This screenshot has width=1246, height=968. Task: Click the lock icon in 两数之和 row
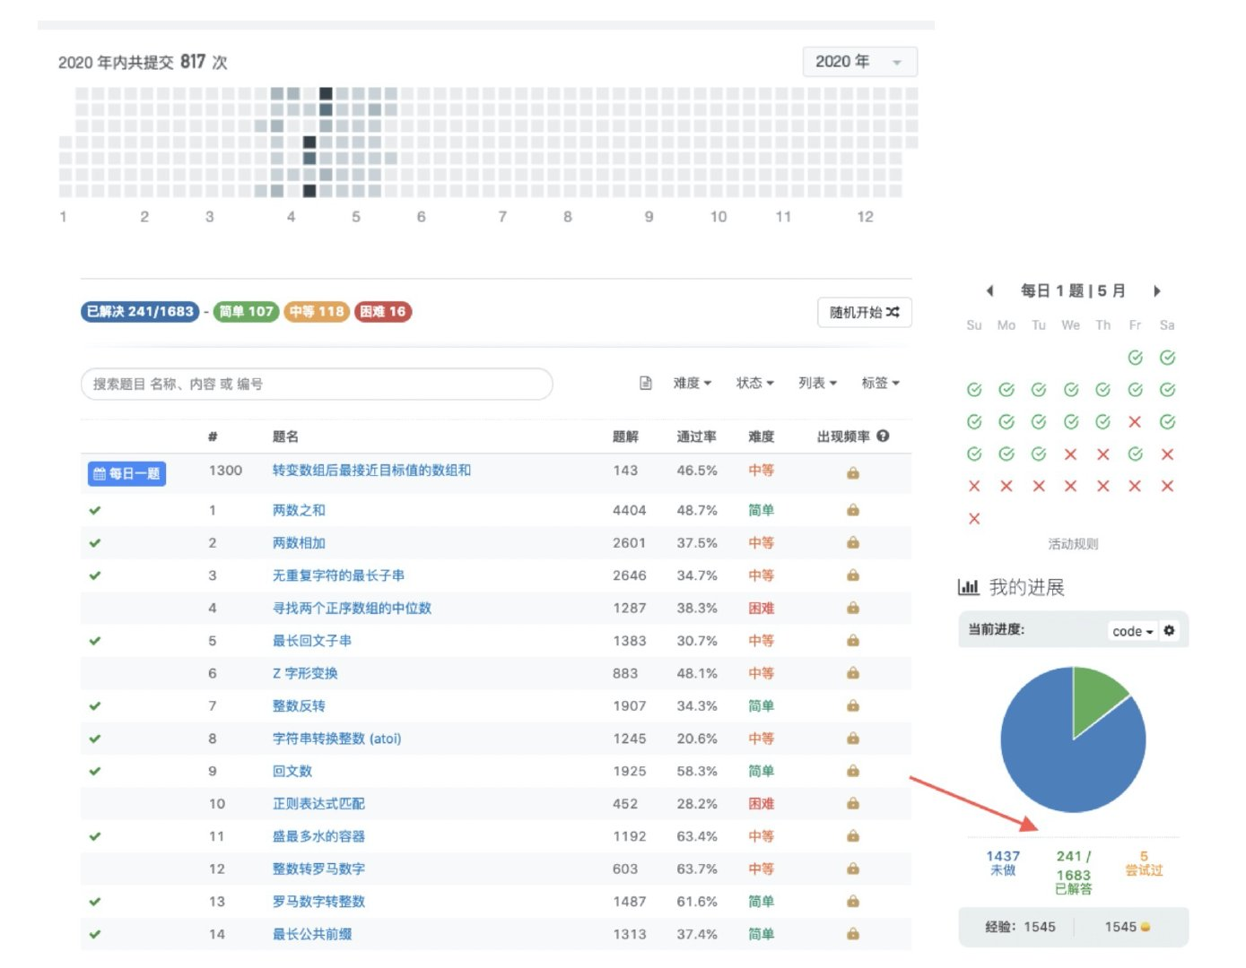click(853, 510)
